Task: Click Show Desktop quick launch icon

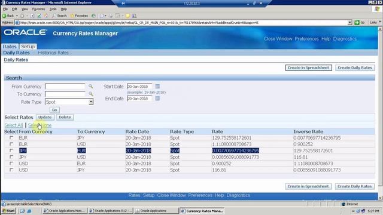Action: point(22,211)
